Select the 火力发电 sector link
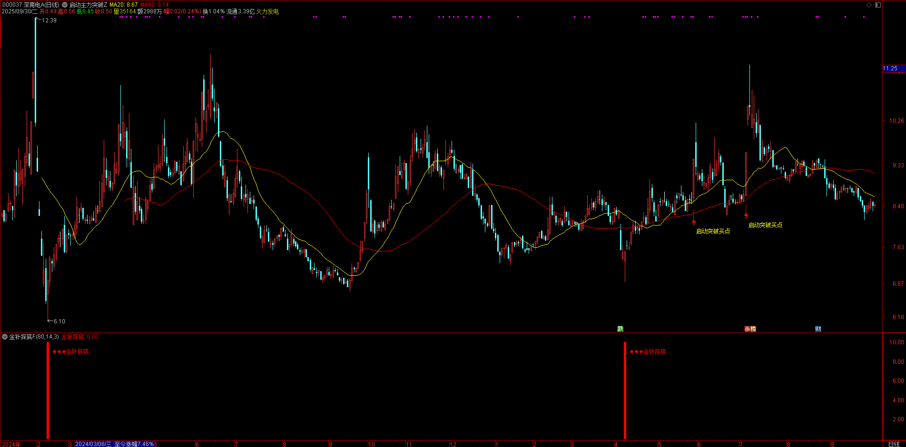 pyautogui.click(x=267, y=11)
